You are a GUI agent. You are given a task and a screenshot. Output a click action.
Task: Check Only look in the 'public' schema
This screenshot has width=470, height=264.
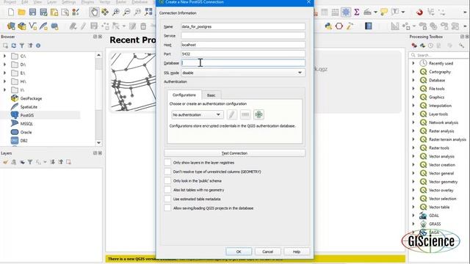coord(167,181)
